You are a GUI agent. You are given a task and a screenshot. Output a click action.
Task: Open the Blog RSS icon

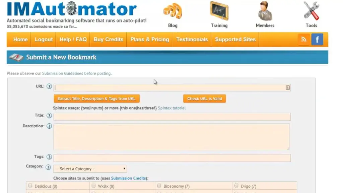pyautogui.click(x=173, y=11)
